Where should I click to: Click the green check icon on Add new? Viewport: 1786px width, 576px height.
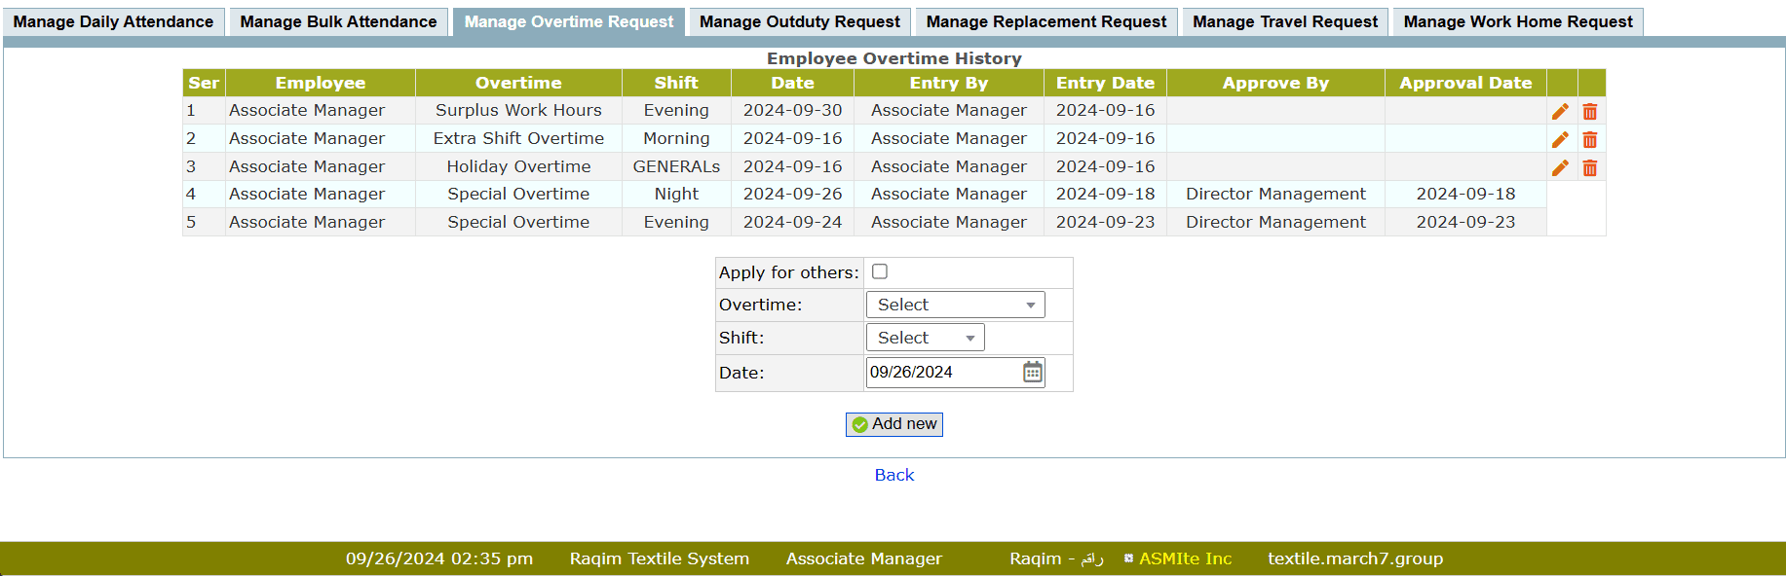coord(859,424)
